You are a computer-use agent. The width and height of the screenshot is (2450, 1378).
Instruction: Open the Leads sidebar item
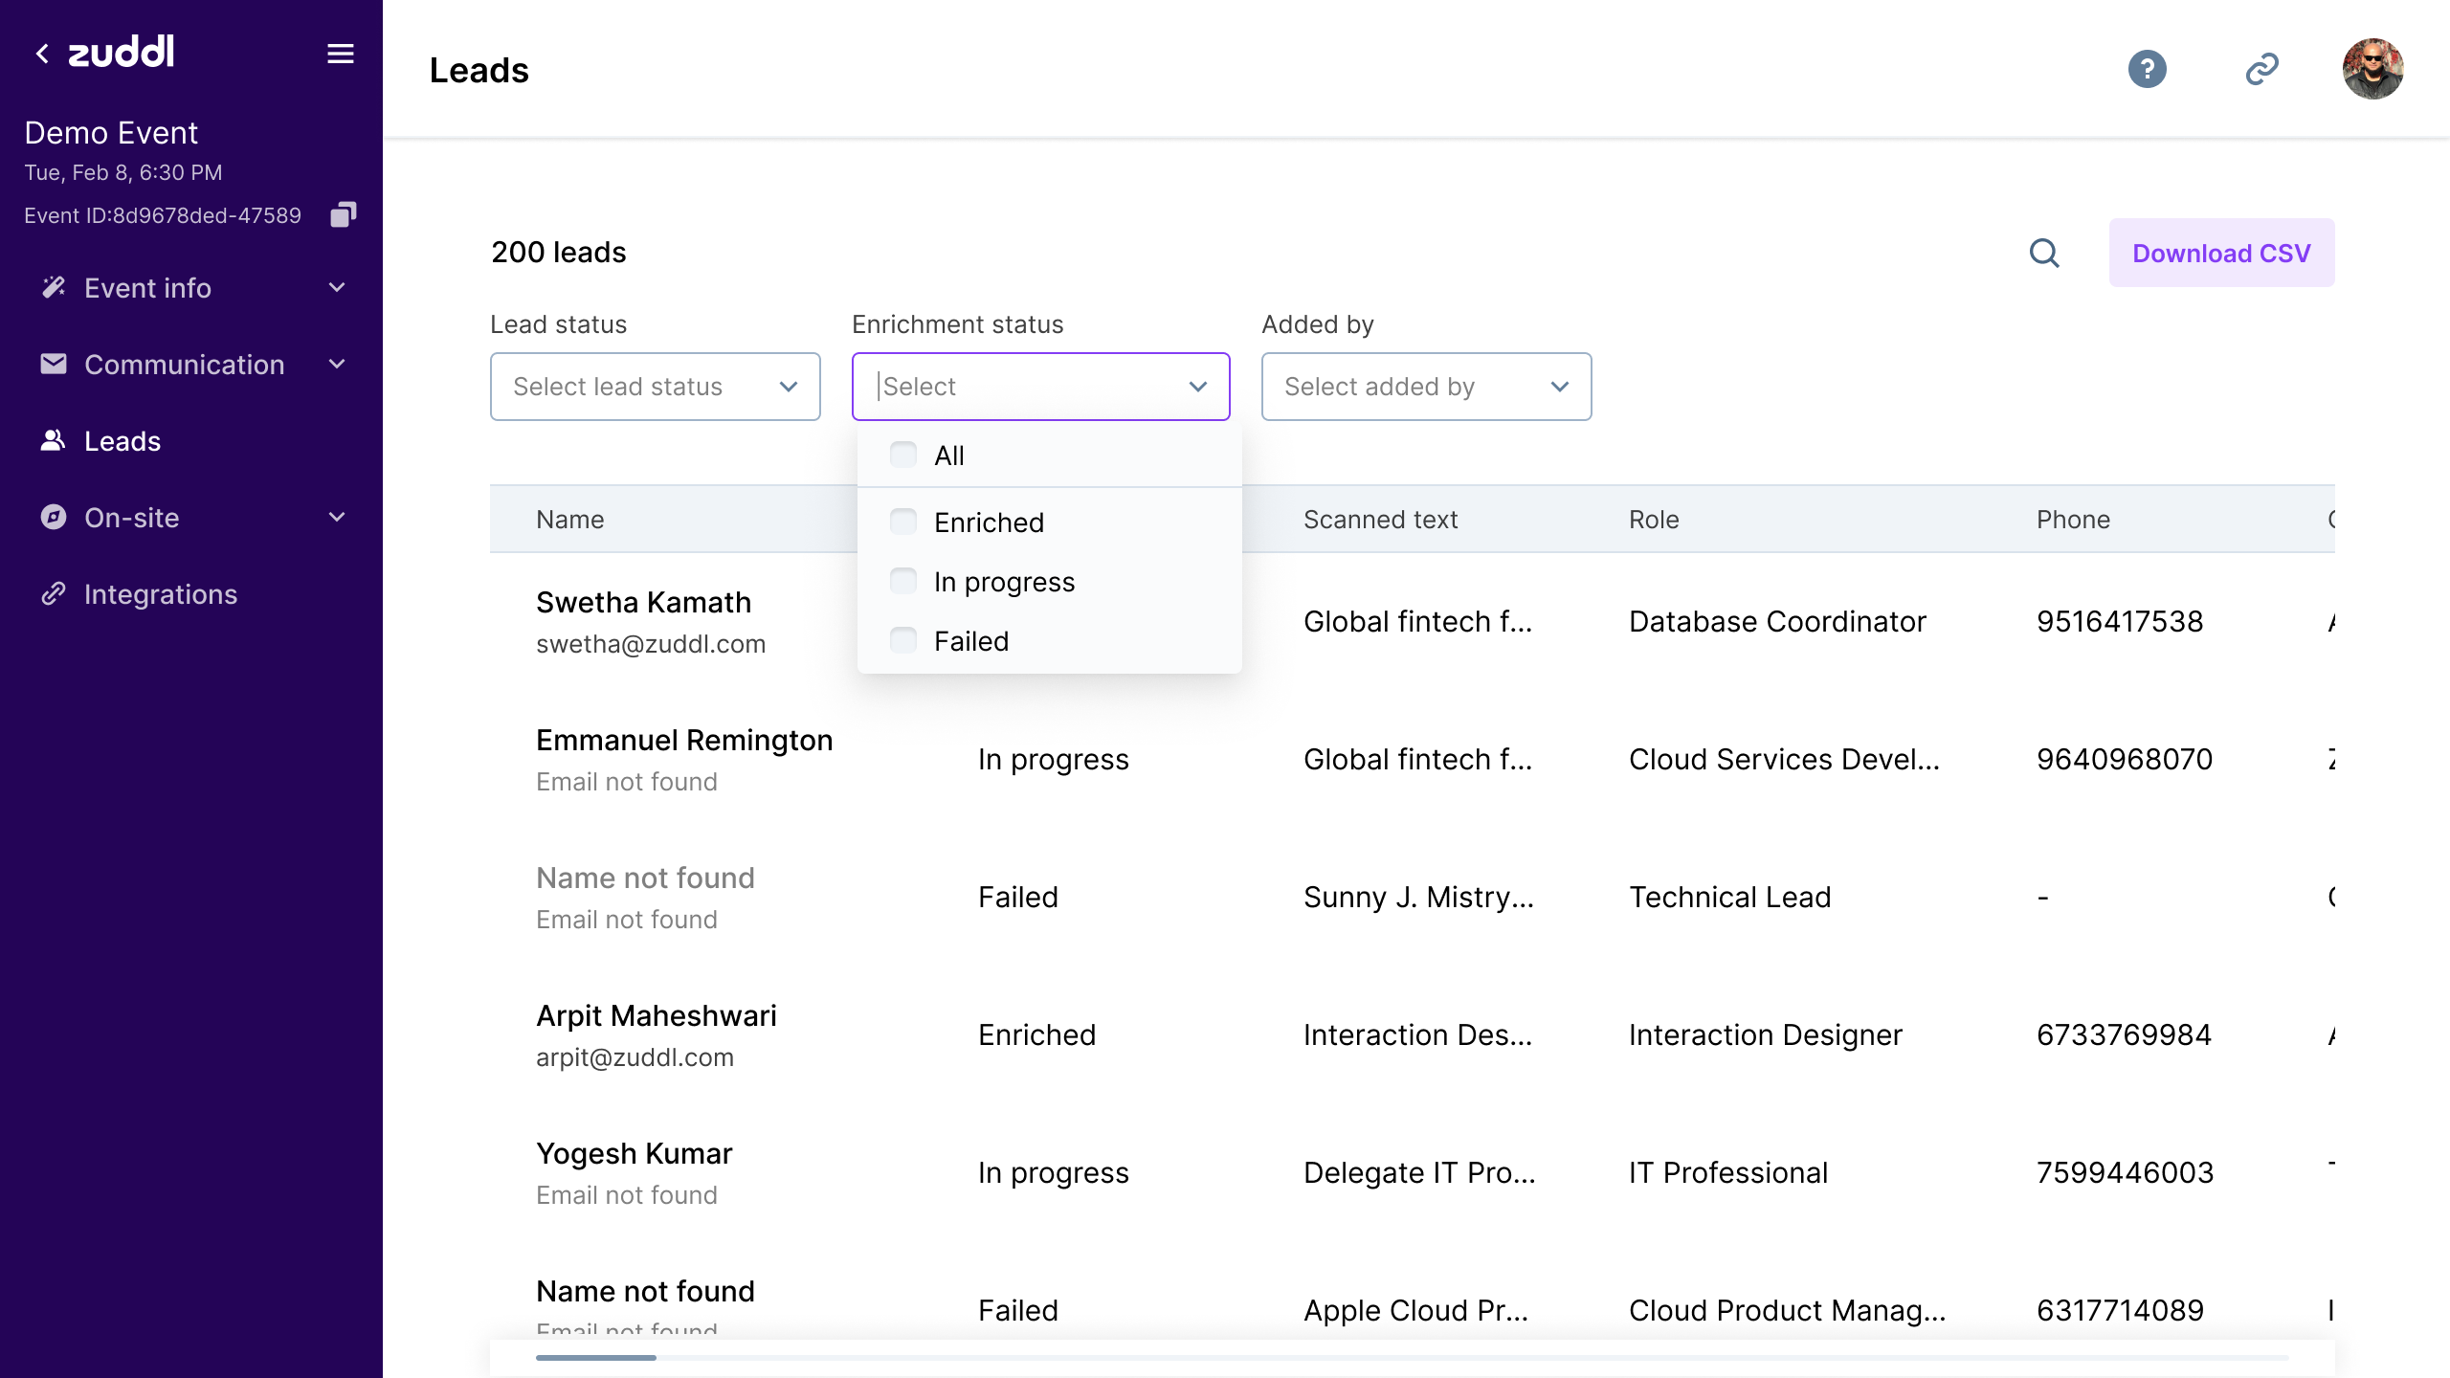(x=122, y=441)
